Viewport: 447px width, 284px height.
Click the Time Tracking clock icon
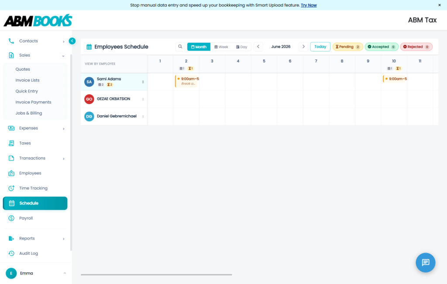pos(11,188)
